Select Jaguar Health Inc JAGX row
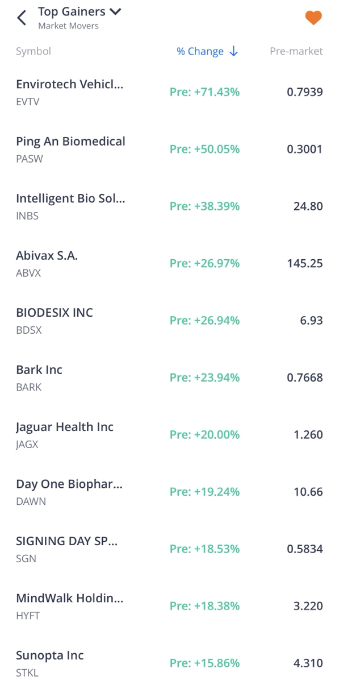The image size is (339, 697). 169,435
